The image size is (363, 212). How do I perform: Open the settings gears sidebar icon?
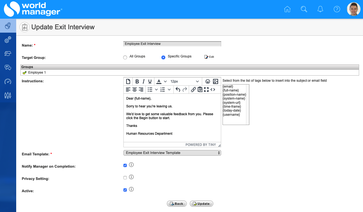tap(8, 40)
